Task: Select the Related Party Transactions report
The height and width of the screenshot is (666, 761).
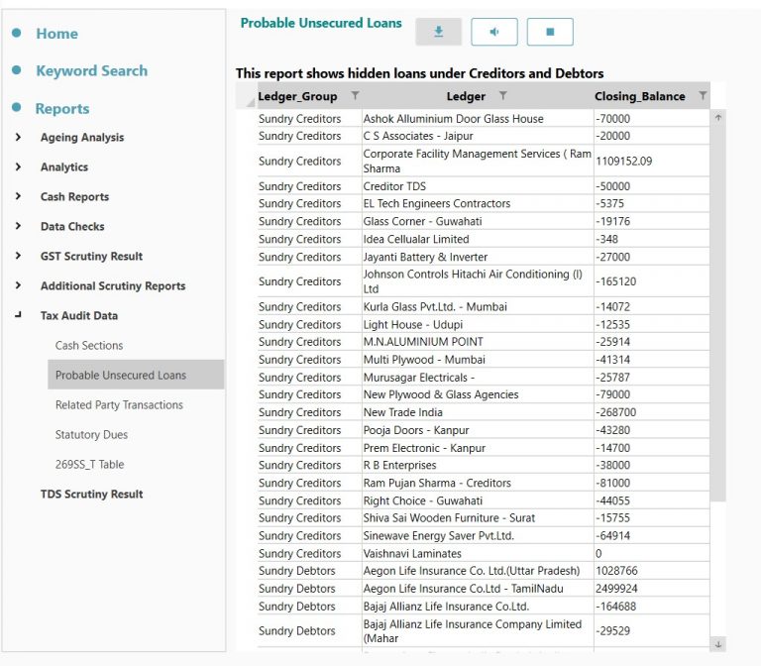Action: tap(119, 404)
